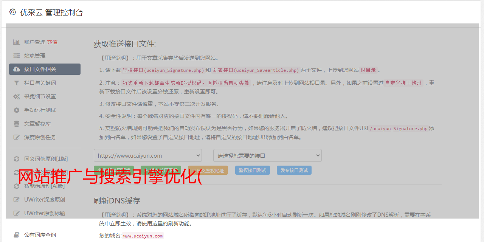Screen dimensions: 484x242
Task: Click the server icon for 站点管理
Action: [x=17, y=56]
